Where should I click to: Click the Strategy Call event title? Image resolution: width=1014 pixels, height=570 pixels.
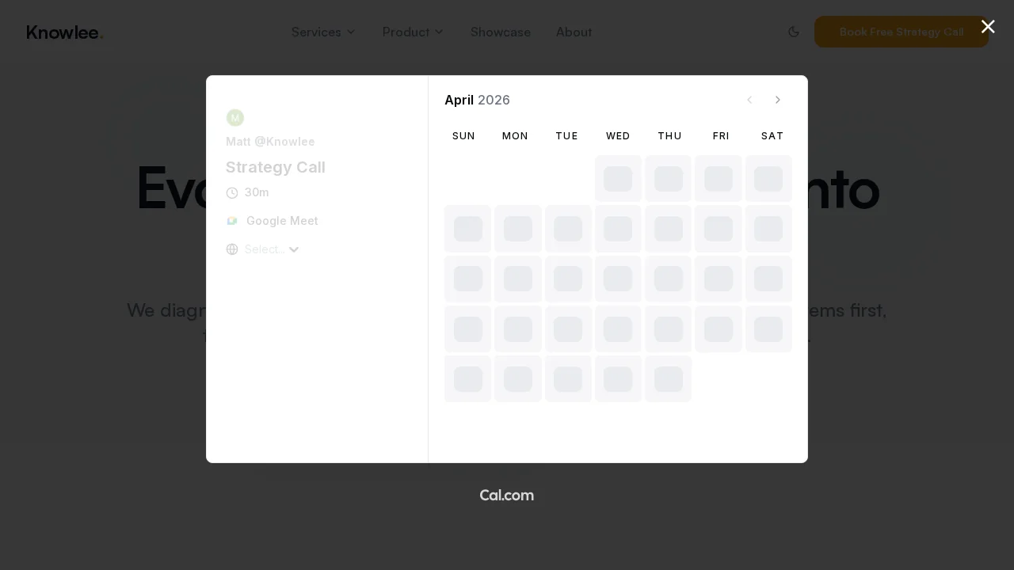[276, 167]
